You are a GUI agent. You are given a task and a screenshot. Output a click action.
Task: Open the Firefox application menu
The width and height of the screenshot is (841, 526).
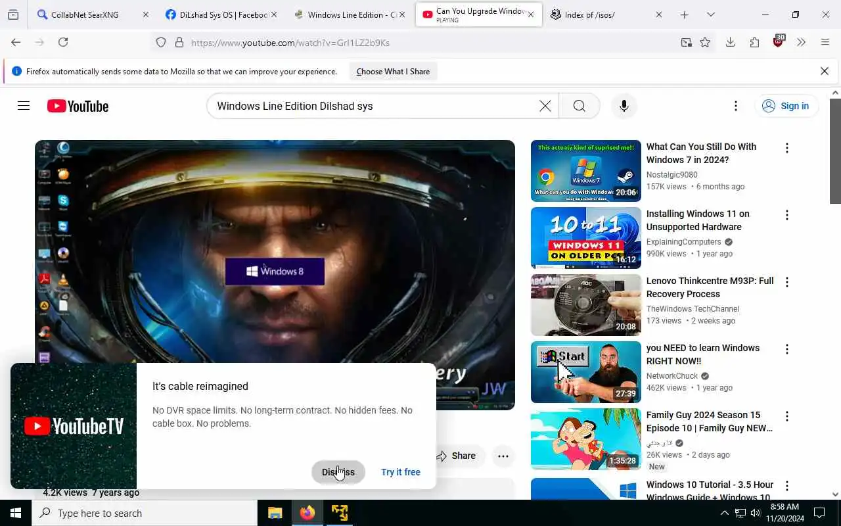(x=825, y=42)
